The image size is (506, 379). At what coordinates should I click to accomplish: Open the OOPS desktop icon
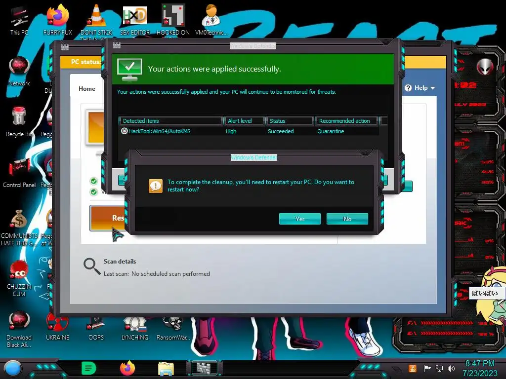(x=96, y=328)
